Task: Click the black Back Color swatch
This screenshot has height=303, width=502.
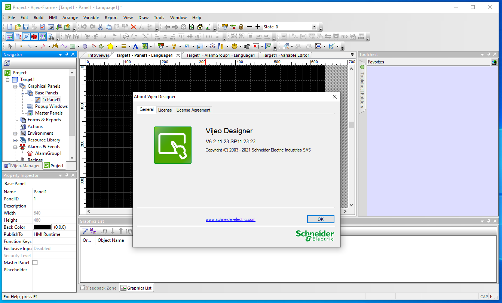Action: 42,227
